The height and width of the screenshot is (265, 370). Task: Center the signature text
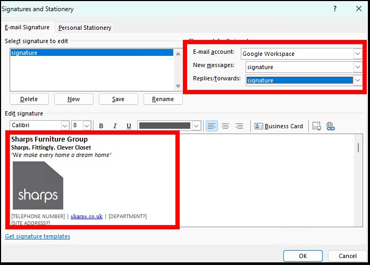(225, 126)
